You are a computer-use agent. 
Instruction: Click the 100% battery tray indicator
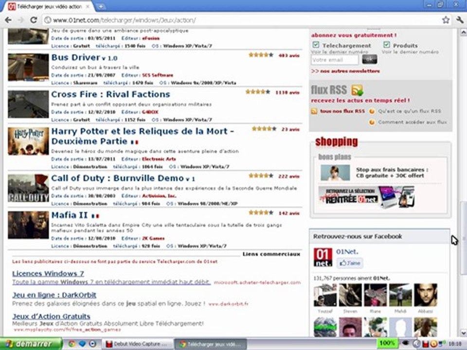point(387,344)
